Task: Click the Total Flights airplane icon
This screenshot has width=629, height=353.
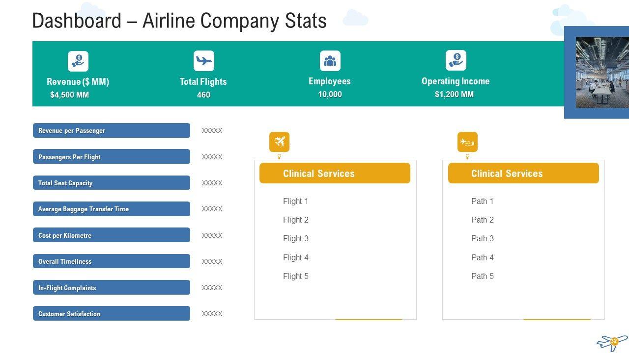Action: pos(204,61)
